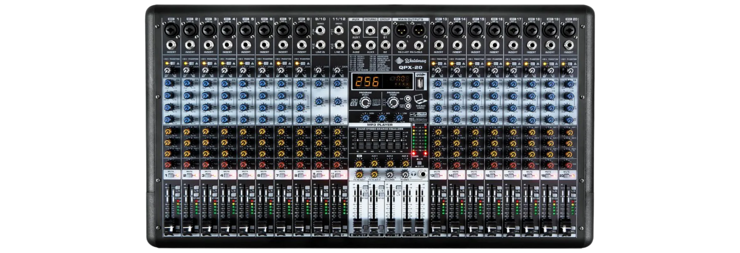Click the MIC 1 combo XLR input jack
740x253 pixels.
171,30
